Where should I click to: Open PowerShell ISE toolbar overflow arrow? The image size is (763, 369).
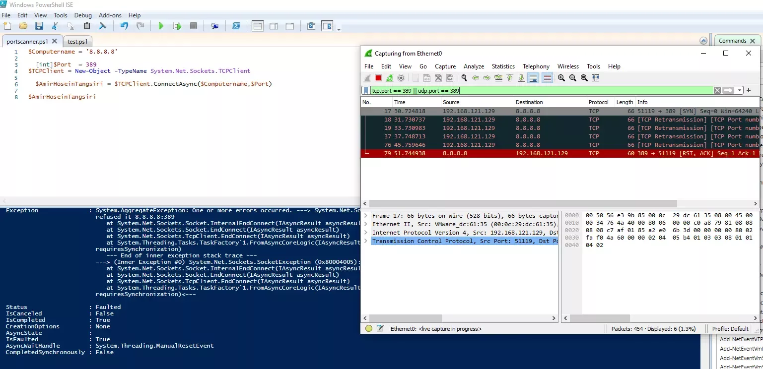pyautogui.click(x=339, y=29)
